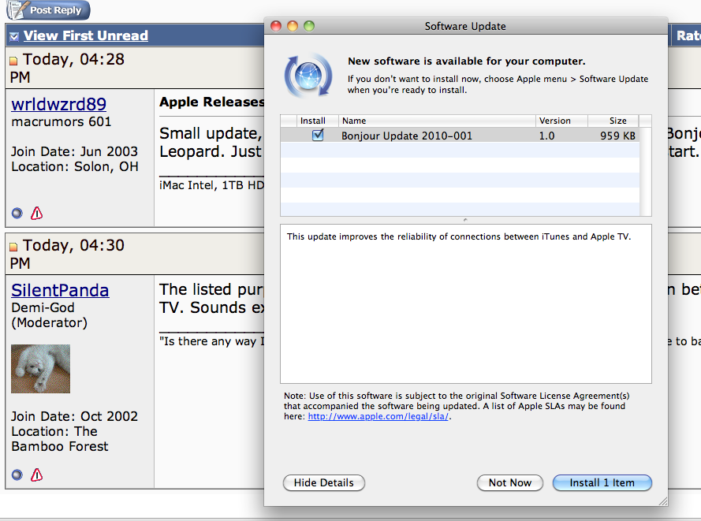Click the 'Location: The Bamboo Forest' text
The height and width of the screenshot is (521, 701).
click(x=60, y=439)
